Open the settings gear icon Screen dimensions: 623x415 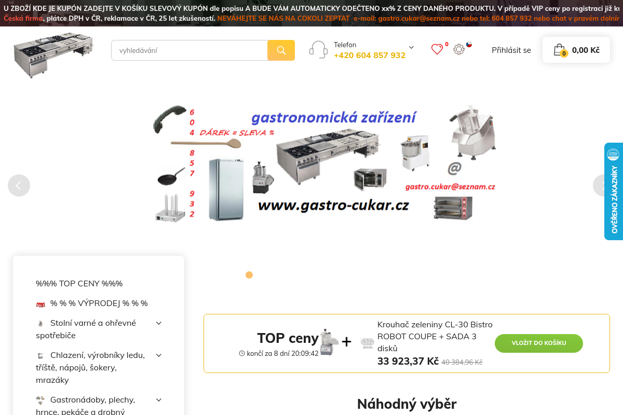(x=459, y=49)
